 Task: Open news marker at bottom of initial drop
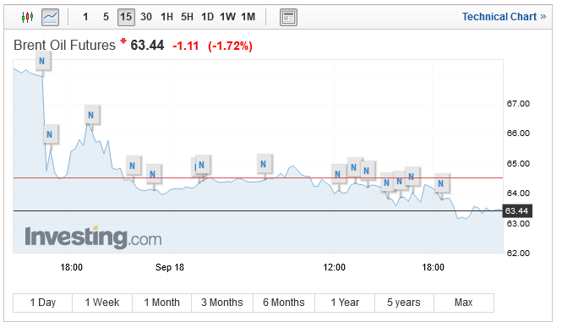coord(50,134)
